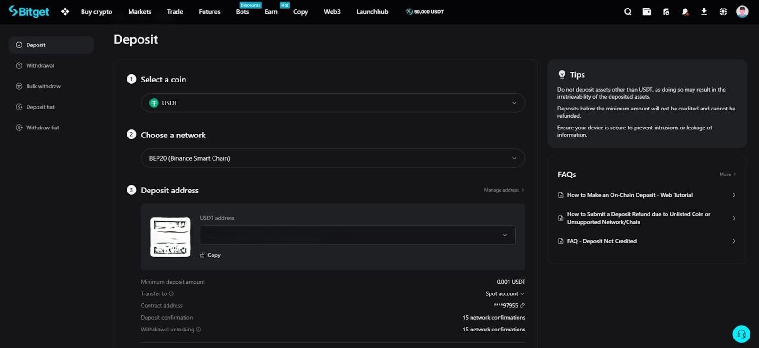This screenshot has width=759, height=348.
Task: Click the Contract address label
Action: click(161, 306)
